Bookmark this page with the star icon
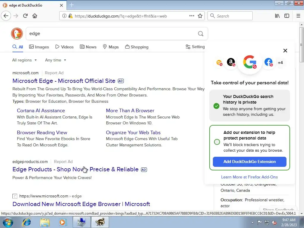The image size is (304, 228). [x=200, y=16]
